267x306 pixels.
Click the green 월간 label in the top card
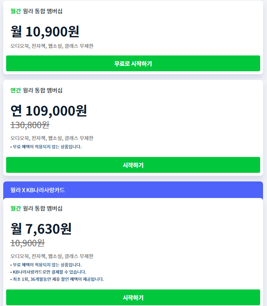click(x=16, y=11)
